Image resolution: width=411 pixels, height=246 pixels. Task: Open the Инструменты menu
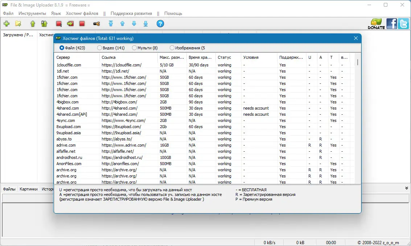[x=32, y=13]
